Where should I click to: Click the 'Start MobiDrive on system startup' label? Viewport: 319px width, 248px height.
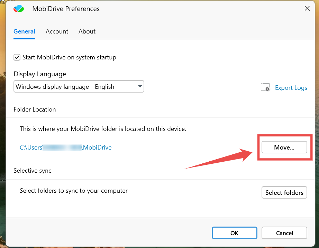click(x=69, y=57)
